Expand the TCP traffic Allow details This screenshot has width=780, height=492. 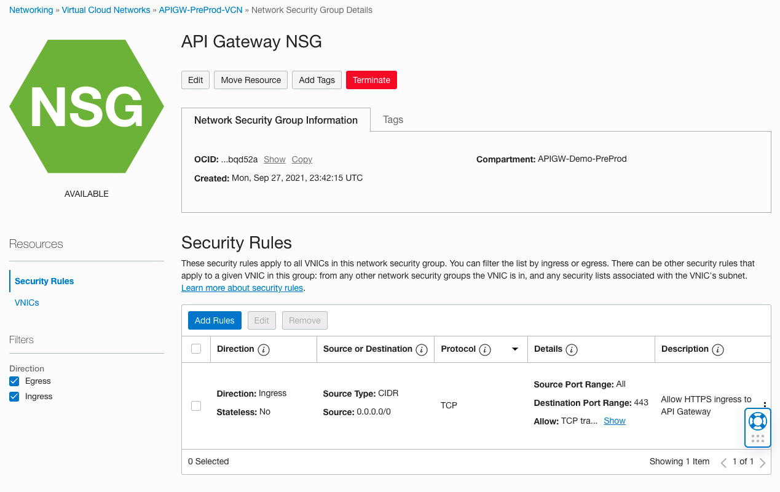tap(614, 421)
